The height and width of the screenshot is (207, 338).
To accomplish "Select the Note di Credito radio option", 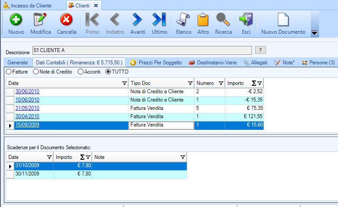I will point(36,71).
